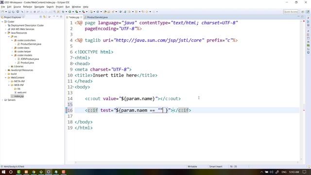Select Product.java in the tree

27,63
